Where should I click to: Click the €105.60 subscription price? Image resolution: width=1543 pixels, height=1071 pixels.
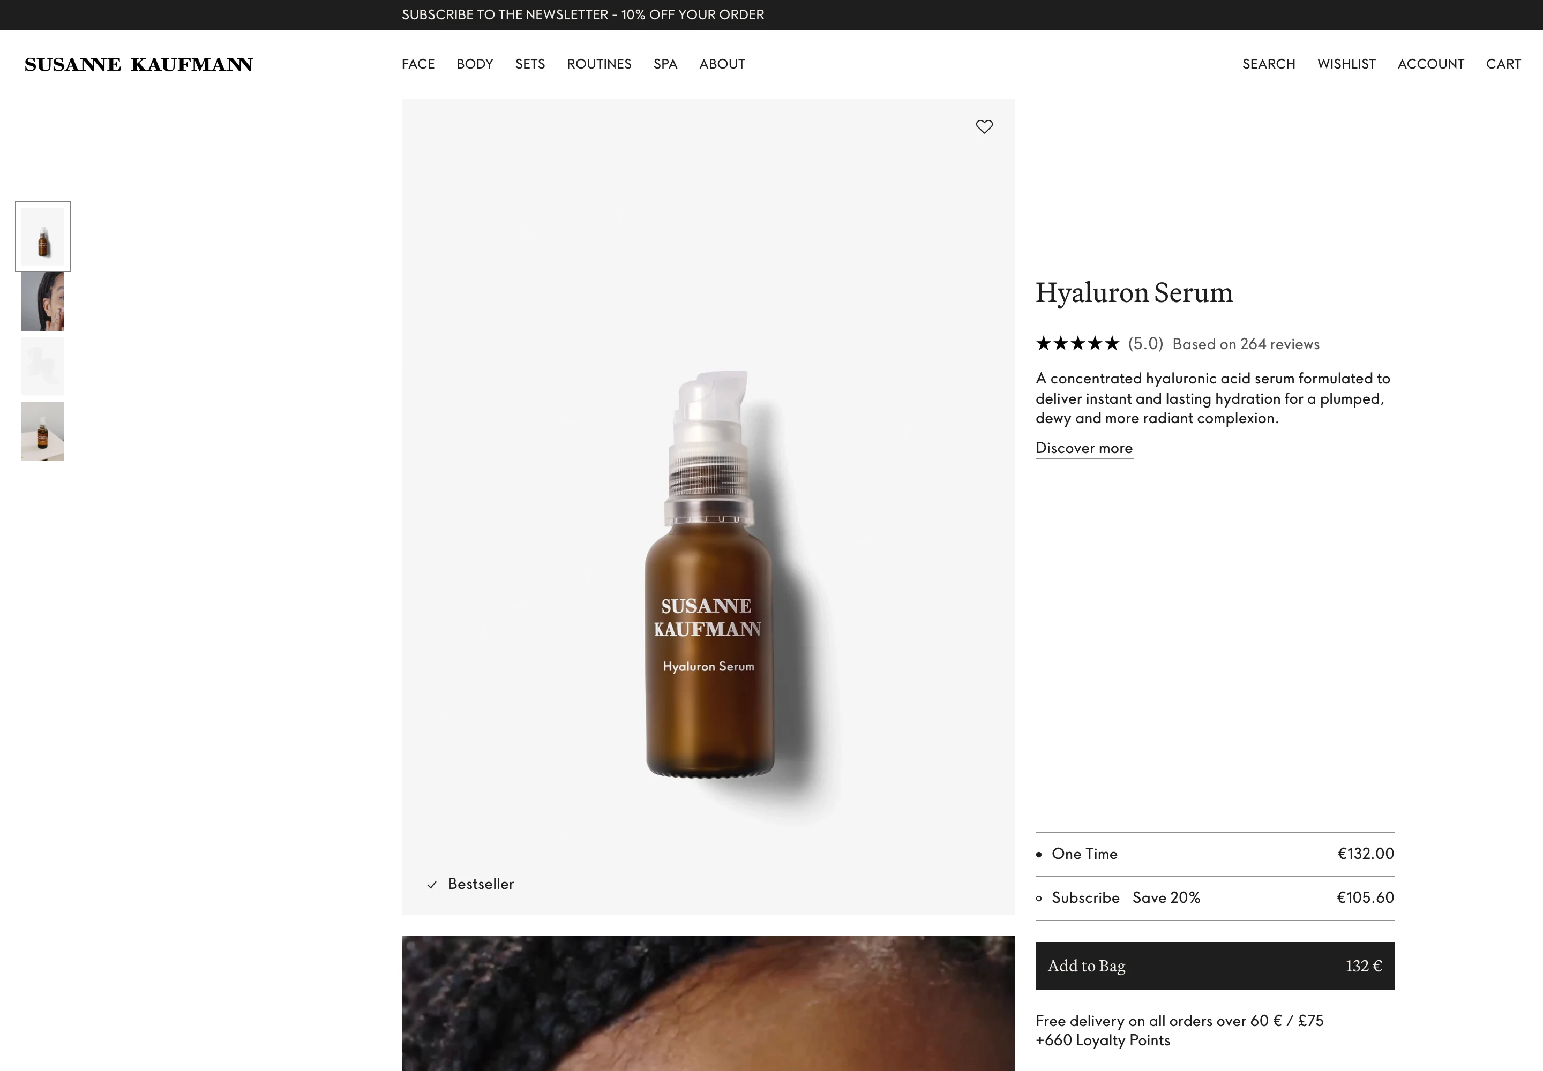coord(1365,898)
